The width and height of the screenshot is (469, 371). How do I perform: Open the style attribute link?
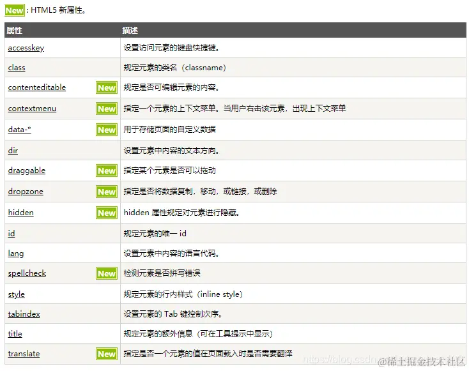17,294
